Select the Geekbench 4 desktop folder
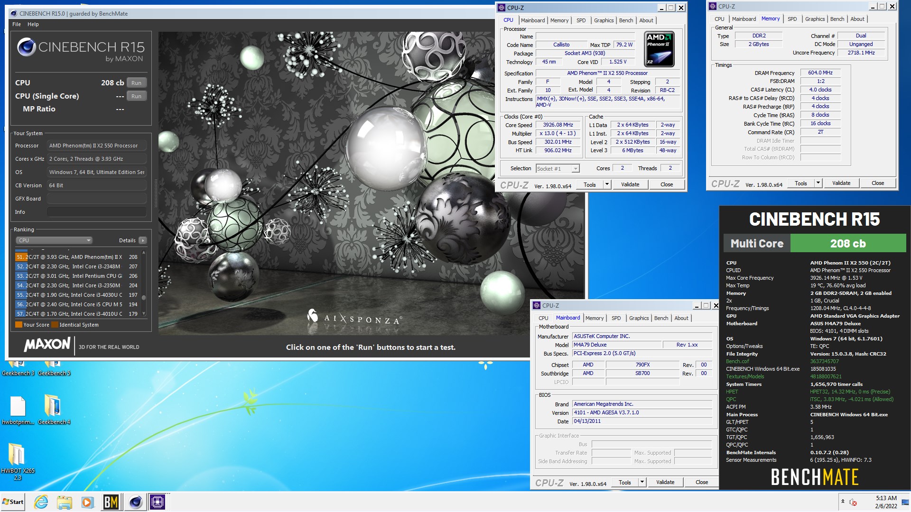Screen dimensions: 911x512 (x=54, y=410)
